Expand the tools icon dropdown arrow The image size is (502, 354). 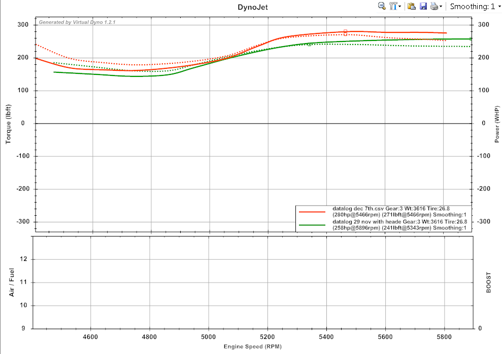tap(399, 7)
